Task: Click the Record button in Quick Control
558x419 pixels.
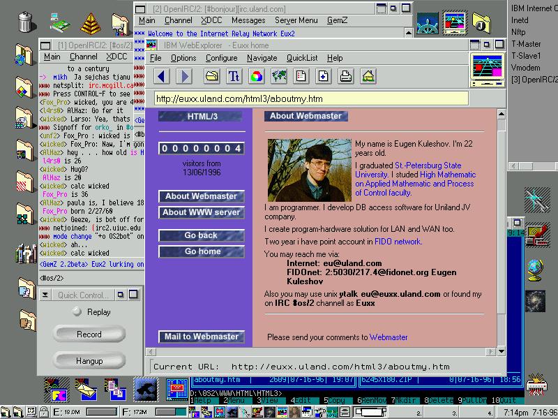Action: pyautogui.click(x=89, y=335)
